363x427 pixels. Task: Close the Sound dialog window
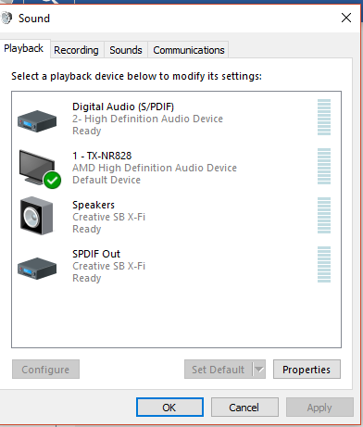(346, 18)
